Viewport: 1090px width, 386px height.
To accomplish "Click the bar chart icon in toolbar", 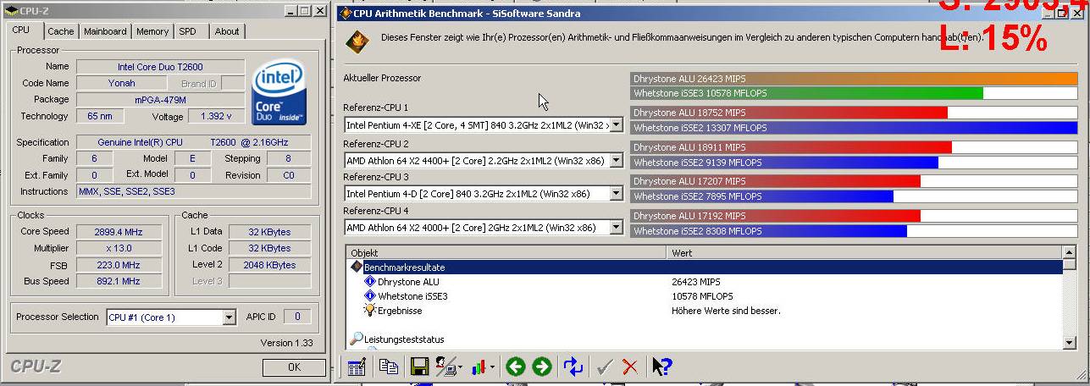I will pyautogui.click(x=479, y=367).
